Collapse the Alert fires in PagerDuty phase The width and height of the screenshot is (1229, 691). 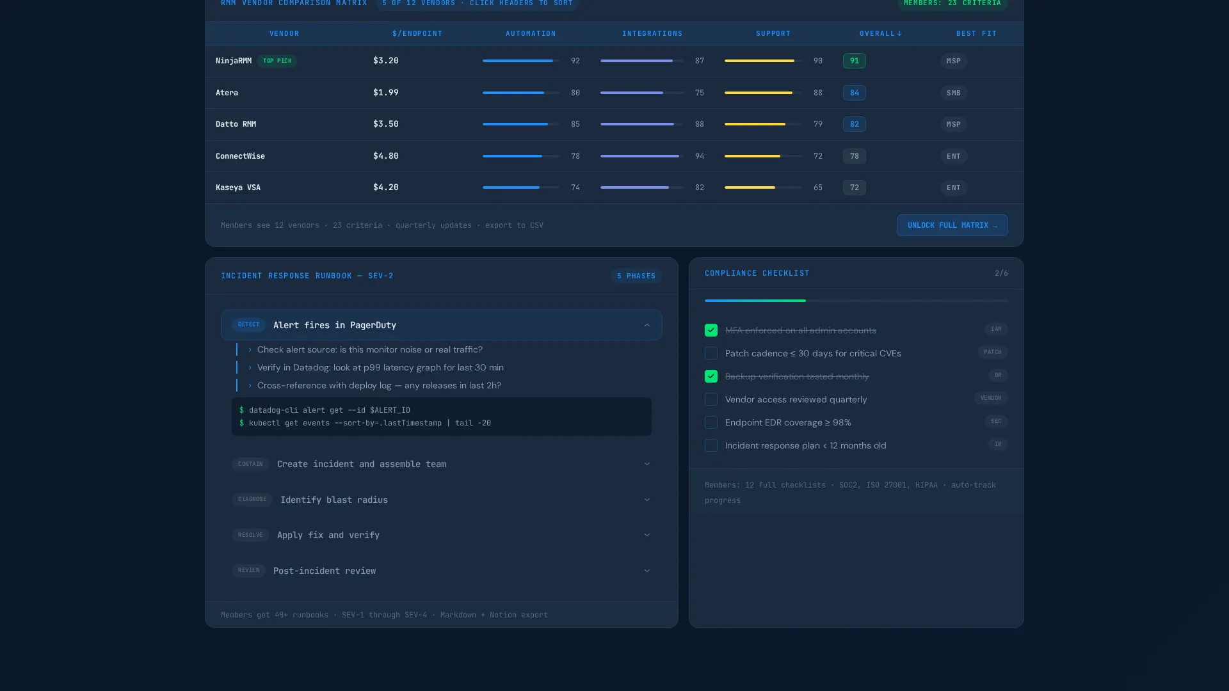pos(442,325)
